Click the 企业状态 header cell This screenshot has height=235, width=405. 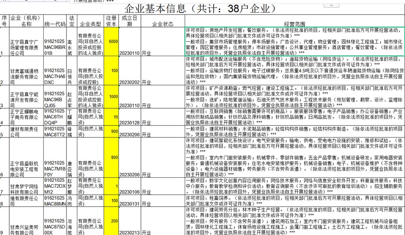click(162, 24)
